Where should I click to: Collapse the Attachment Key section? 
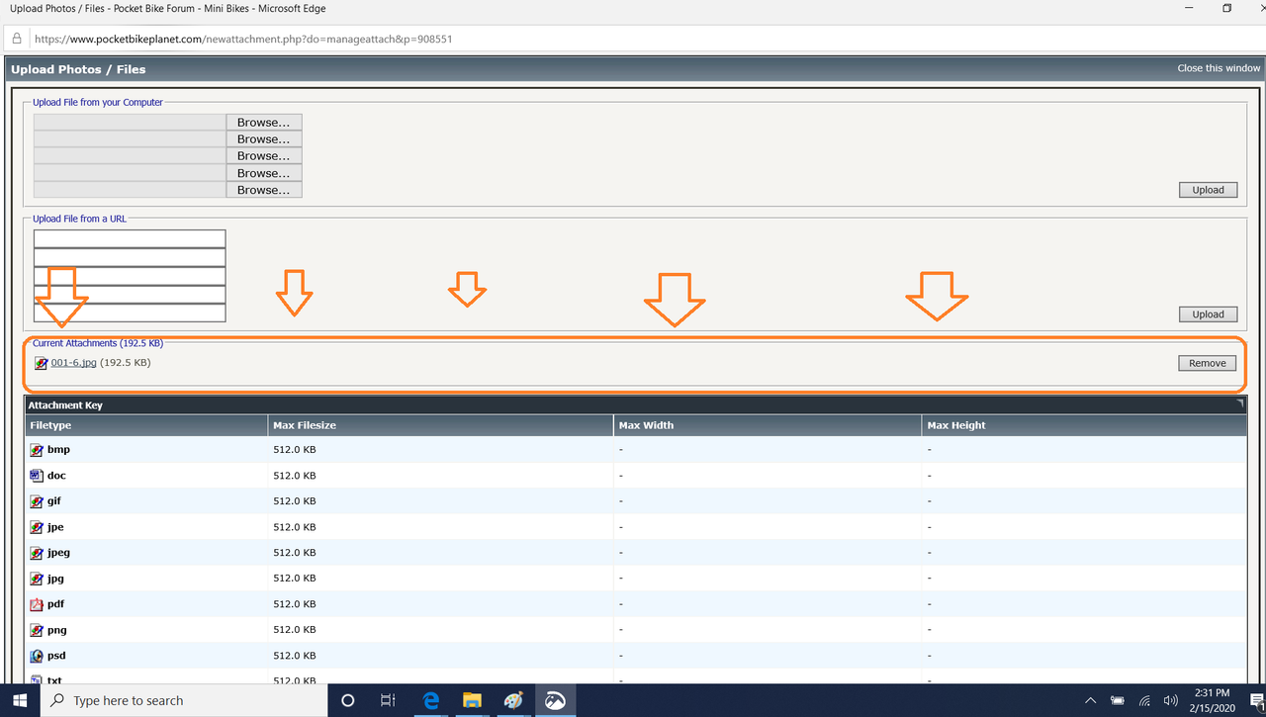click(1240, 403)
